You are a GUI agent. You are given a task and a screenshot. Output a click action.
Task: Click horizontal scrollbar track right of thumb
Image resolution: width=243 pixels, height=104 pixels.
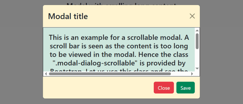181,74
